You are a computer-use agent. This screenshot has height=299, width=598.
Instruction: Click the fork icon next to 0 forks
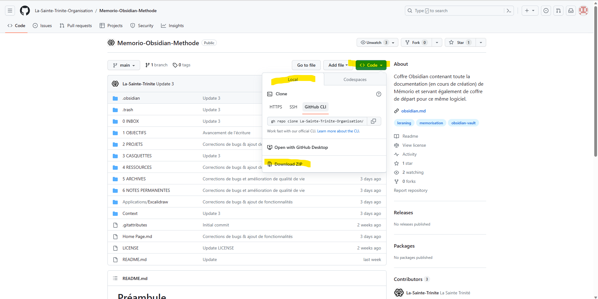click(x=396, y=182)
